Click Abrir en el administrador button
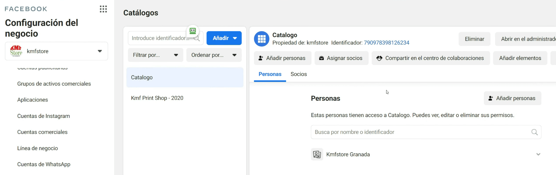Viewport: 556px width, 175px height. [526, 39]
